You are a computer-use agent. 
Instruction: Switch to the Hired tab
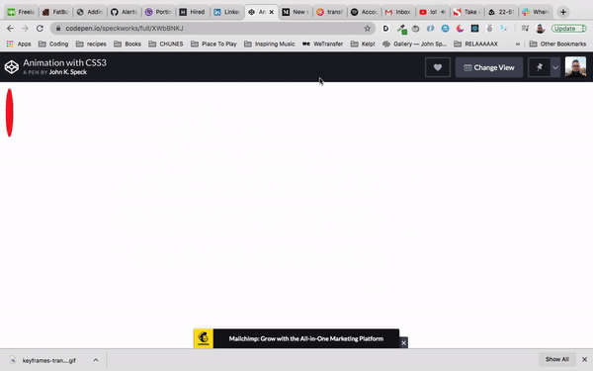coord(193,12)
